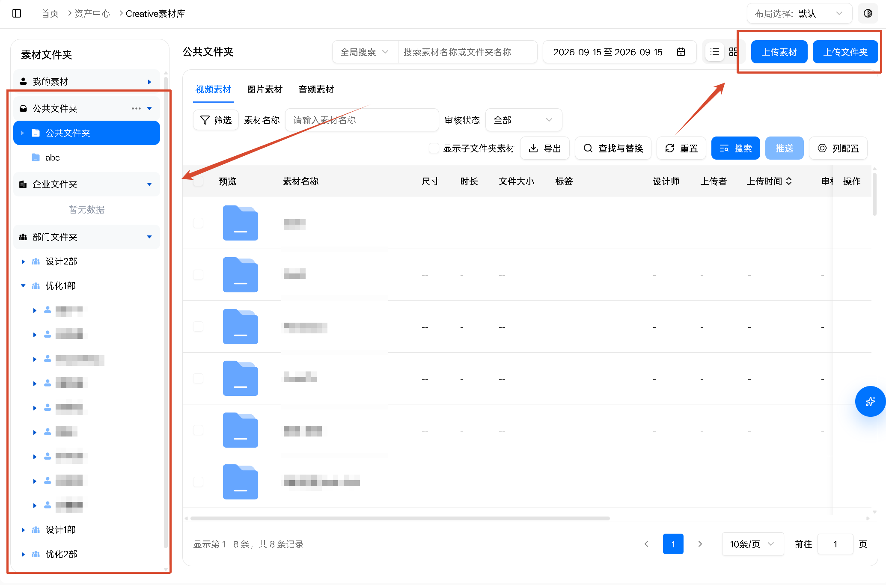
Task: Focus the 素材名称 input field
Action: 362,120
